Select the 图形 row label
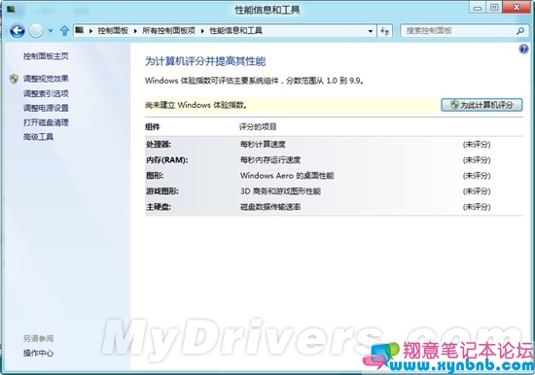This screenshot has width=535, height=375. click(155, 176)
